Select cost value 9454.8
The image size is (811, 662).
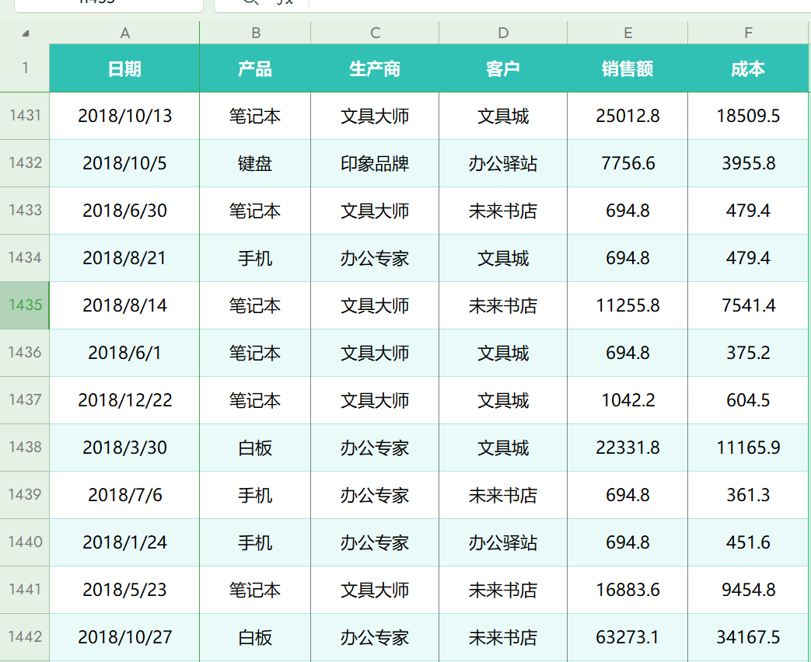tap(749, 590)
